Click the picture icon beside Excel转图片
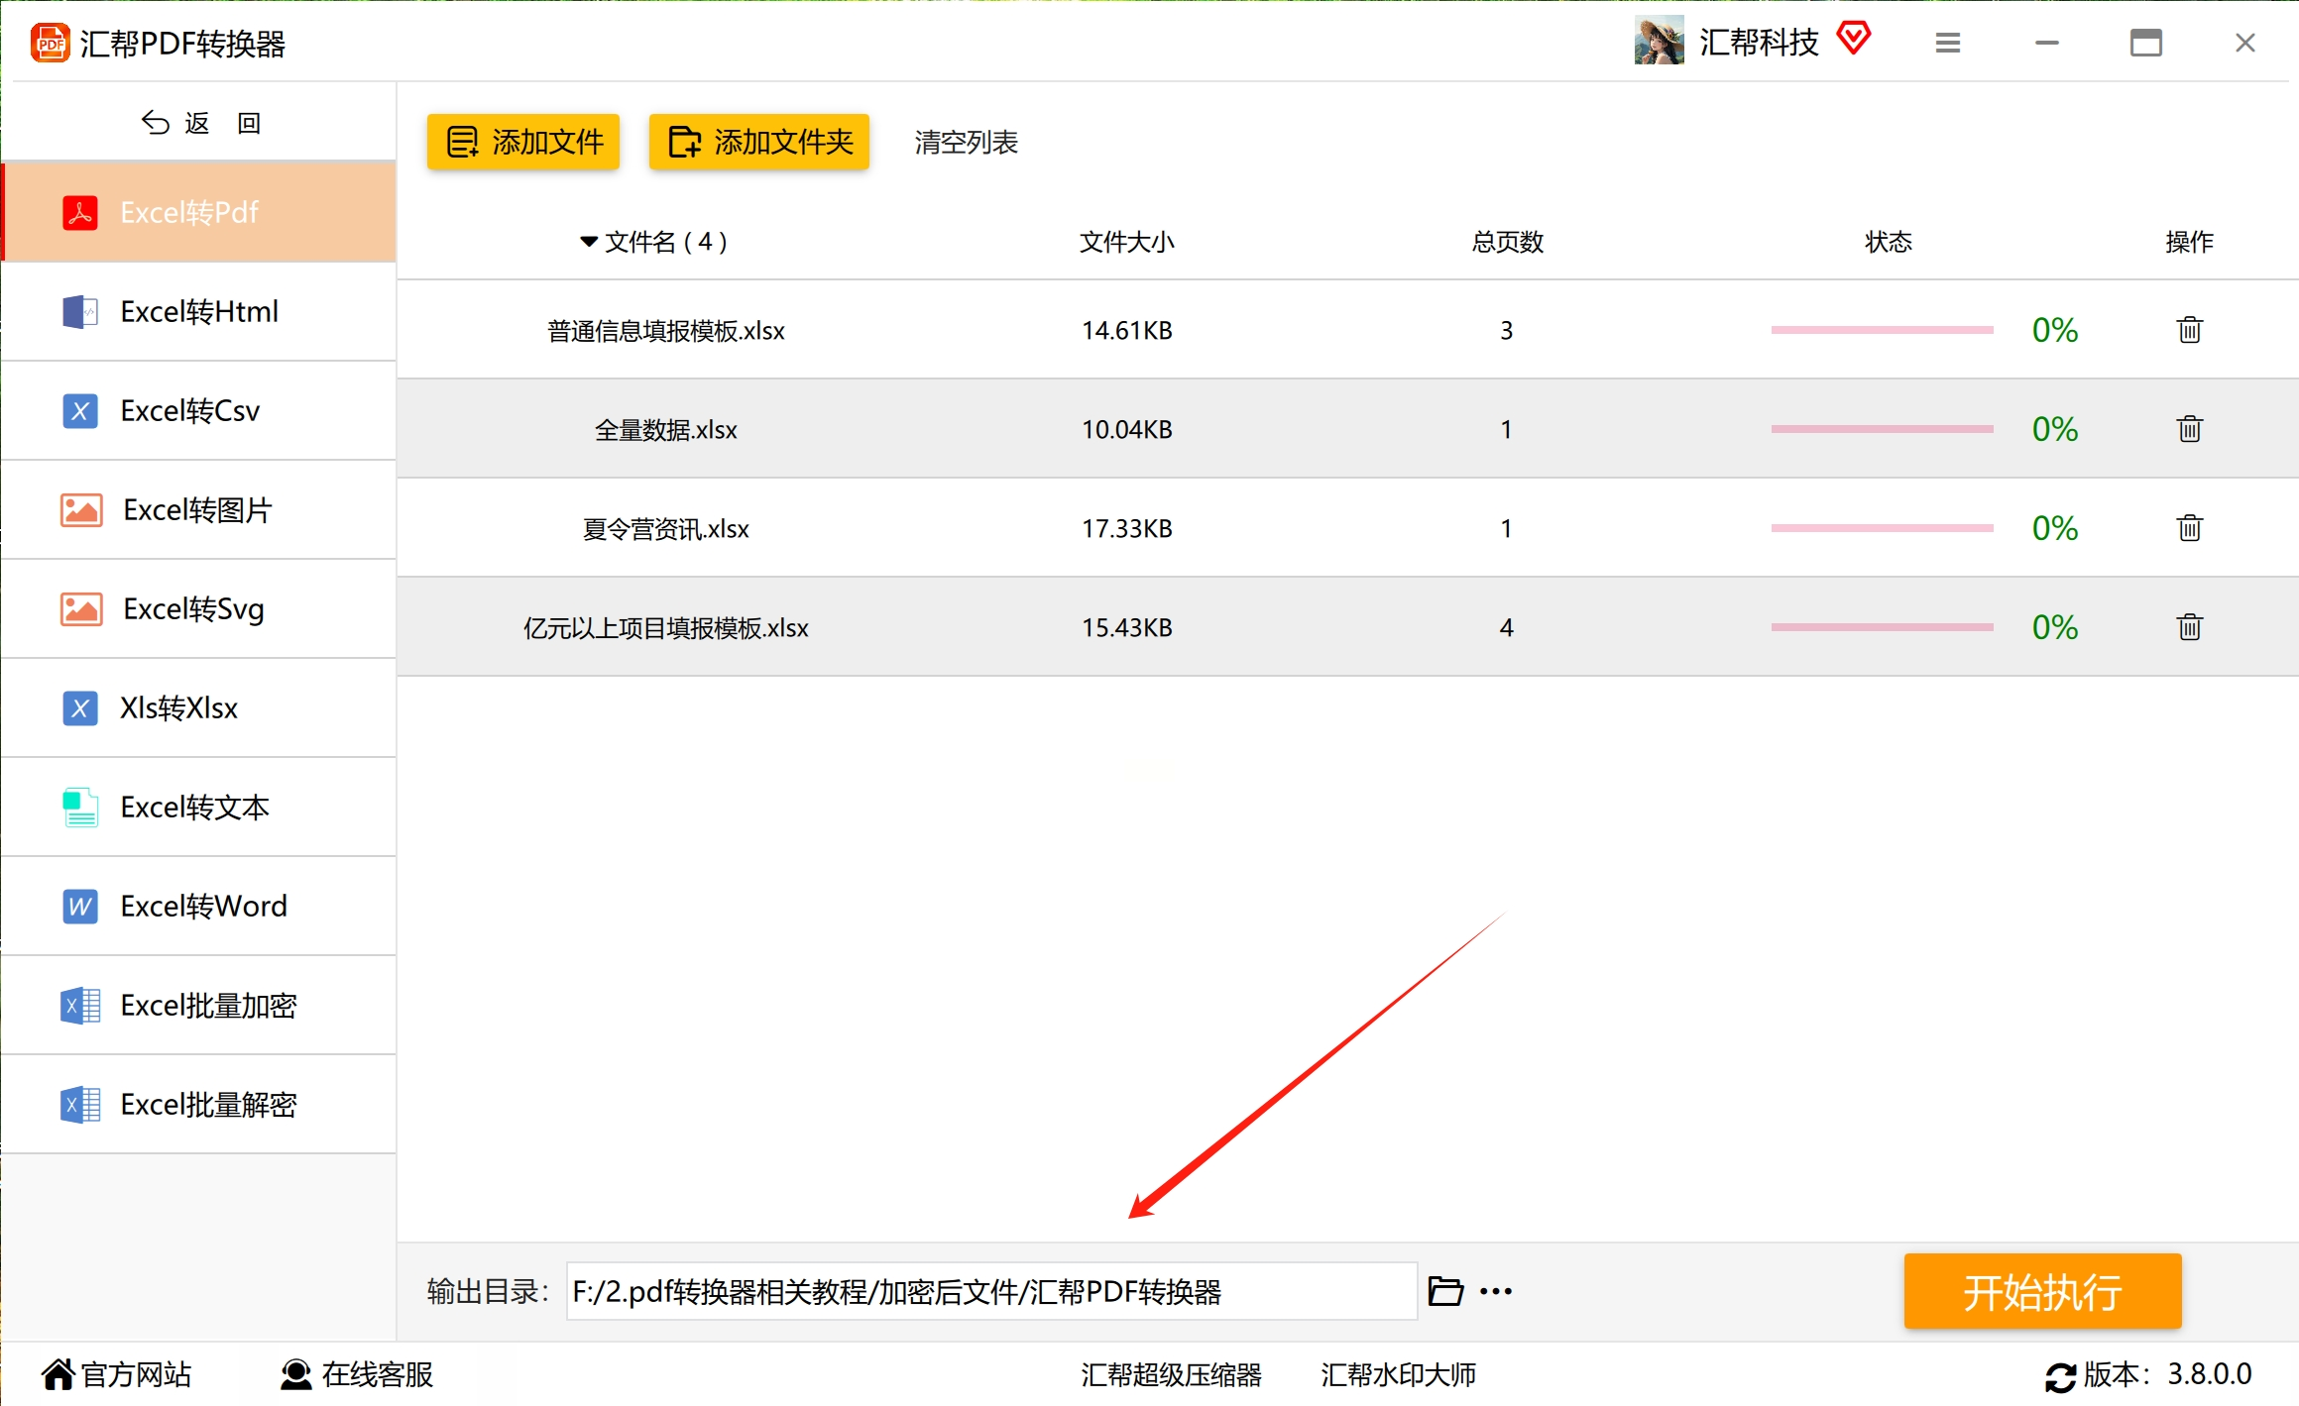Screen dimensions: 2299x1406 pos(81,509)
